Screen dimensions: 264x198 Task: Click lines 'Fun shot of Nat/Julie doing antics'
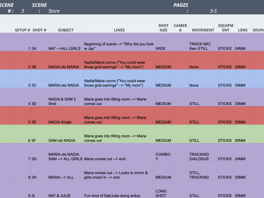119,189
